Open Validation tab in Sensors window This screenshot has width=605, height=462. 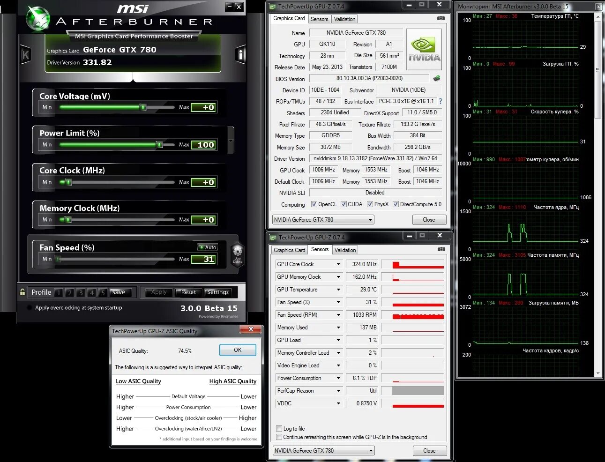(345, 250)
